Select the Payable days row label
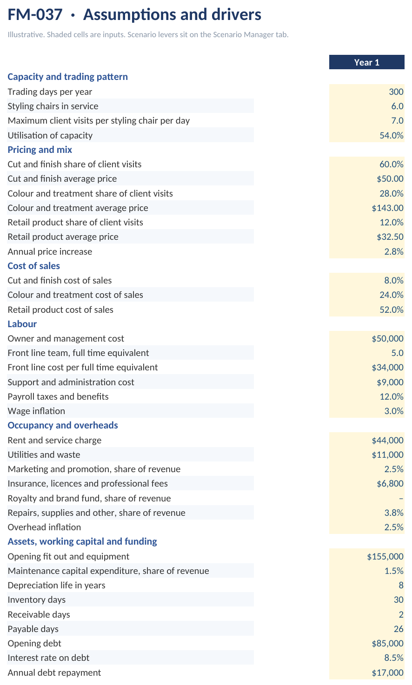 33,629
